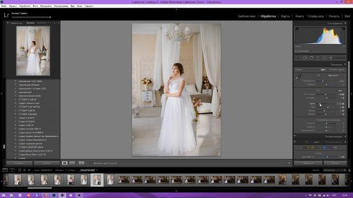Click the Сбросить button
Image resolution: width=353 pixels, height=198 pixels.
335,163
